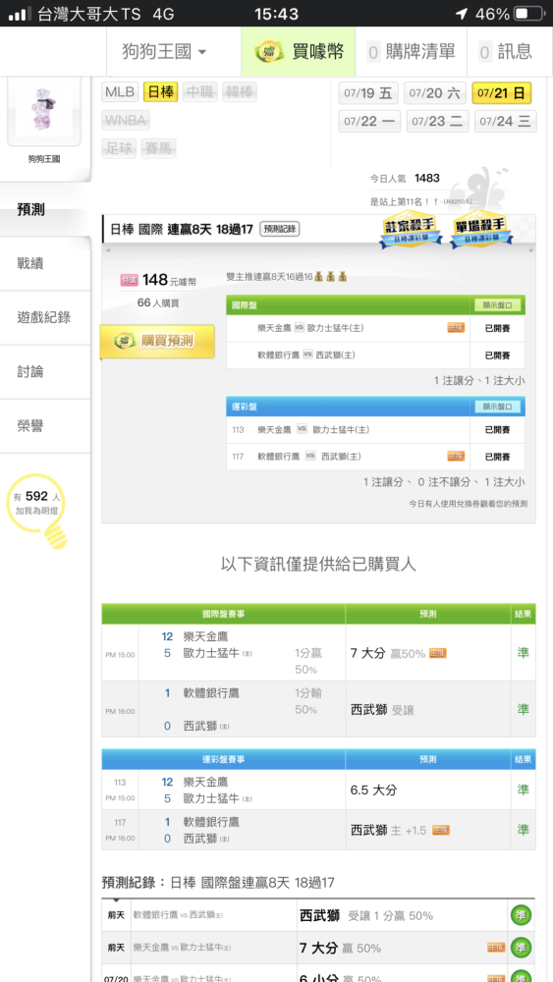Tap 0 counter beside 訊息
The width and height of the screenshot is (553, 982).
click(x=485, y=53)
